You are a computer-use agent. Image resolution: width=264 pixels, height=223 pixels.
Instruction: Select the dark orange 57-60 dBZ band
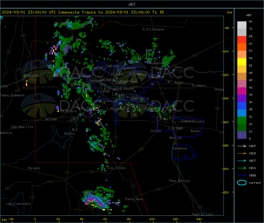point(242,47)
